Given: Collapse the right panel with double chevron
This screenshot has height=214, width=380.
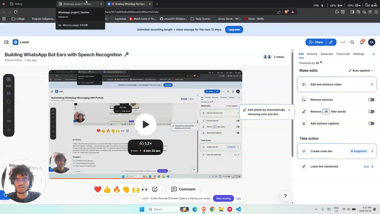Looking at the screenshot, I should [x=374, y=54].
